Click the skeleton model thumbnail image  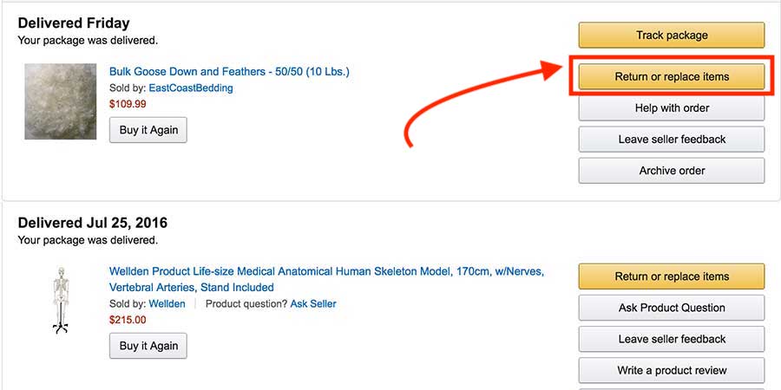59,301
